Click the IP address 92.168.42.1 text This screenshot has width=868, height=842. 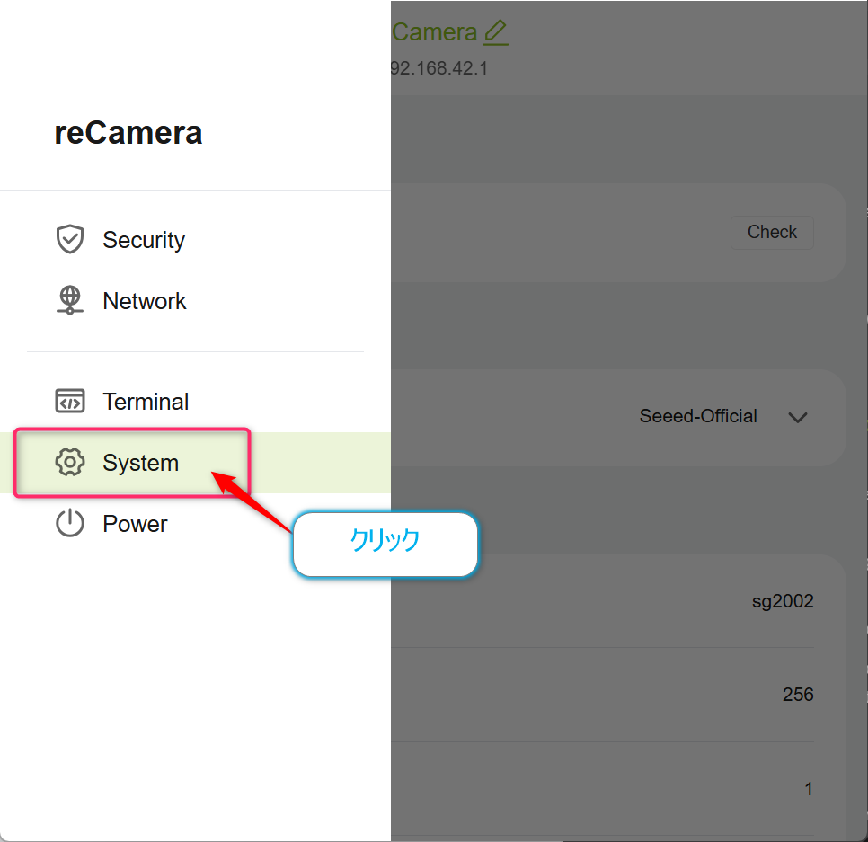coord(439,68)
